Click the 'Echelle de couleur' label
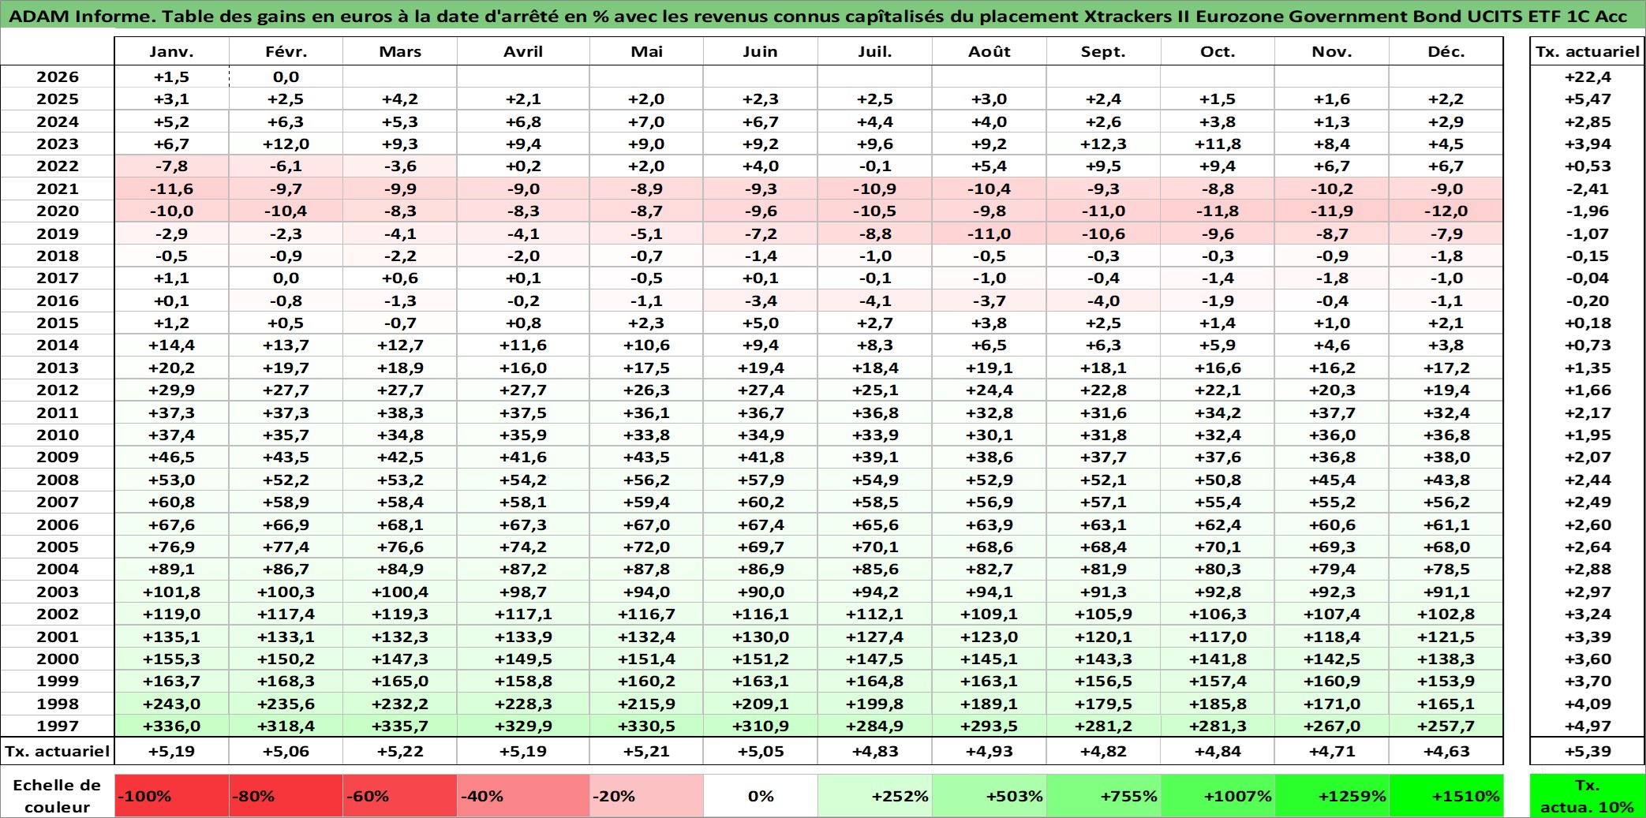 (x=58, y=795)
